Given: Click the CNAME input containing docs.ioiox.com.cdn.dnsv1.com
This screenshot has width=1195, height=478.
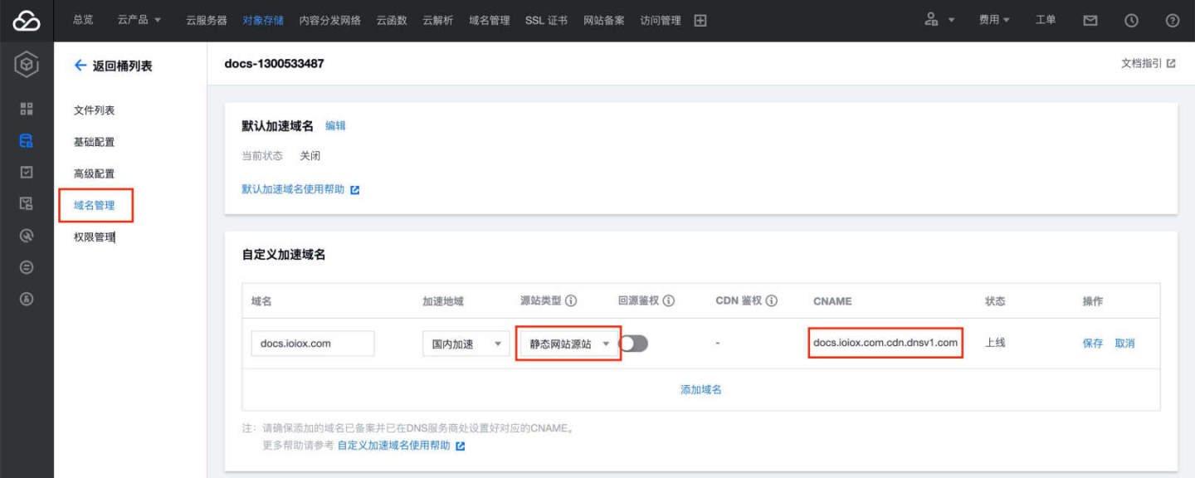Looking at the screenshot, I should (885, 343).
